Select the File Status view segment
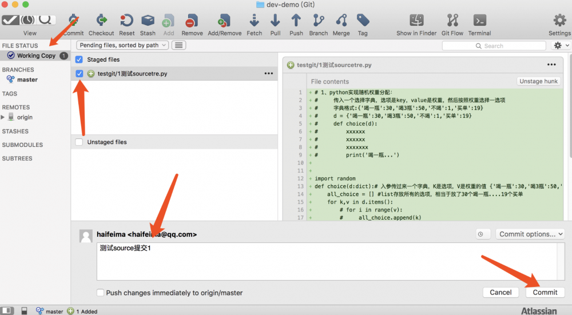This screenshot has height=315, width=572. 10,19
